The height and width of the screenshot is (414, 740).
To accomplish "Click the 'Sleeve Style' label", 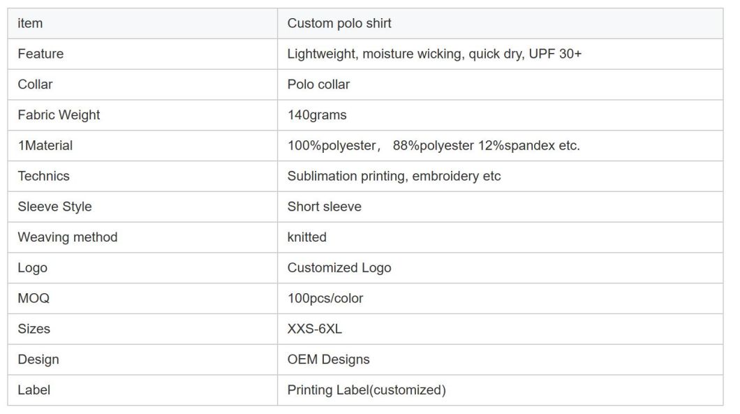I will [54, 207].
